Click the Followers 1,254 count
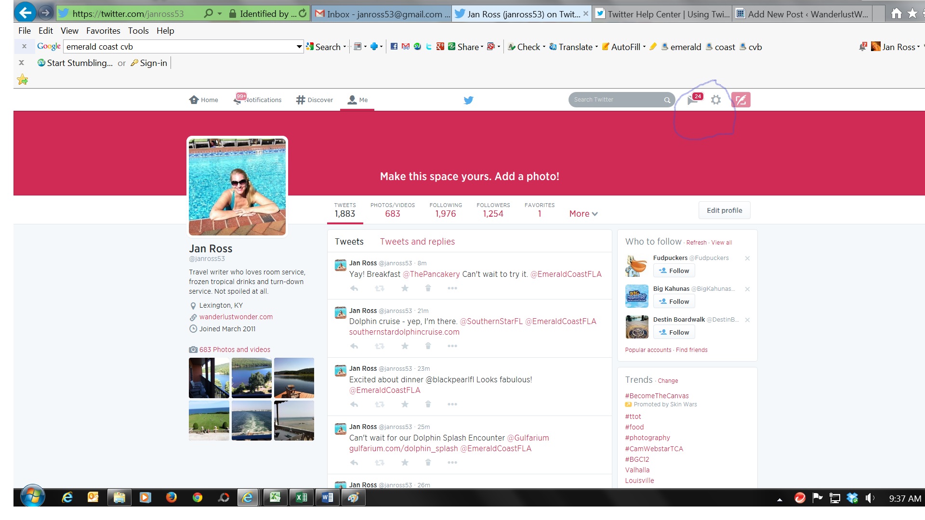The image size is (925, 520). (493, 210)
